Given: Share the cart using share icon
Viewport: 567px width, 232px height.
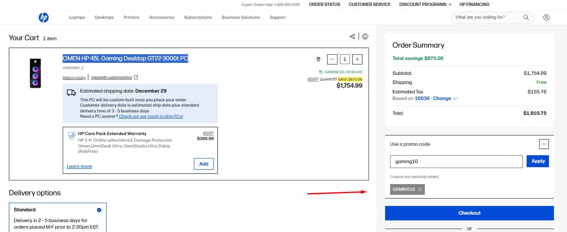Looking at the screenshot, I should pos(352,37).
